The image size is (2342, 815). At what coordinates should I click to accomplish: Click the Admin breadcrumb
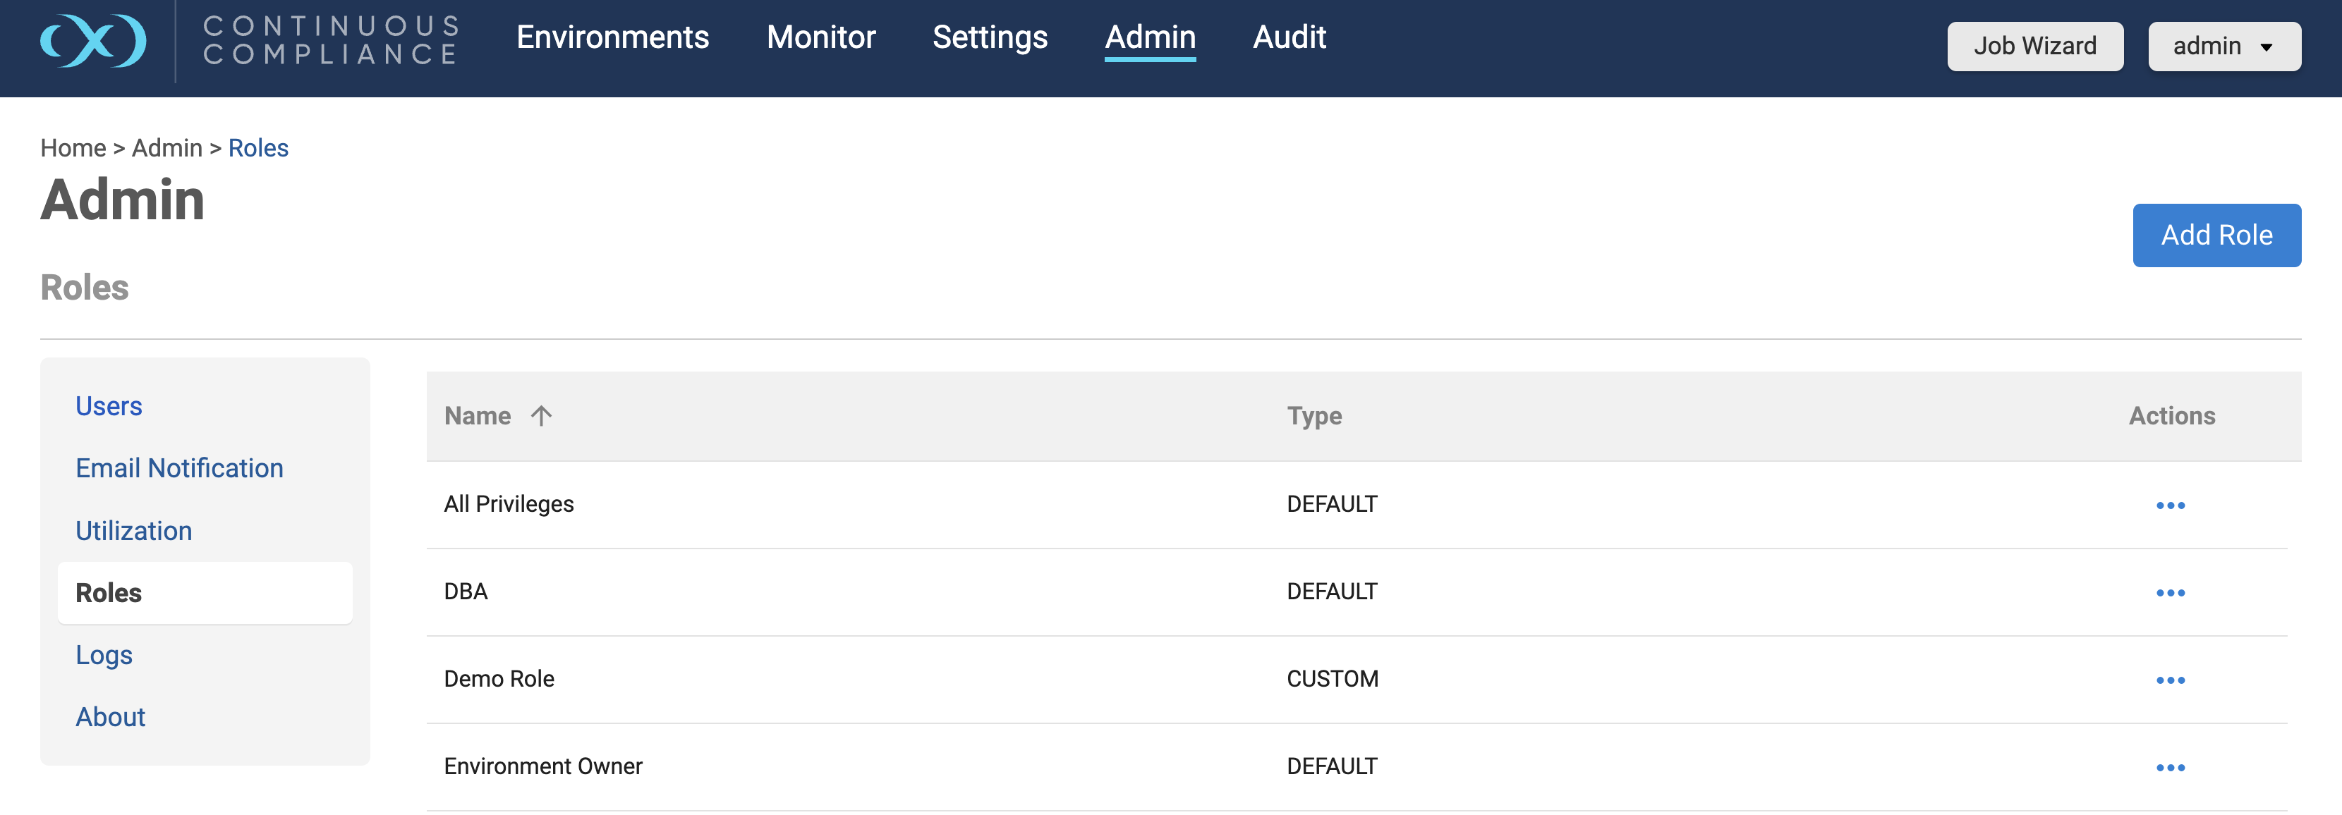coord(166,148)
